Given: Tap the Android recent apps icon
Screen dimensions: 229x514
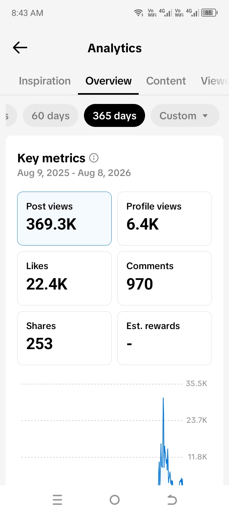Looking at the screenshot, I should [57, 500].
